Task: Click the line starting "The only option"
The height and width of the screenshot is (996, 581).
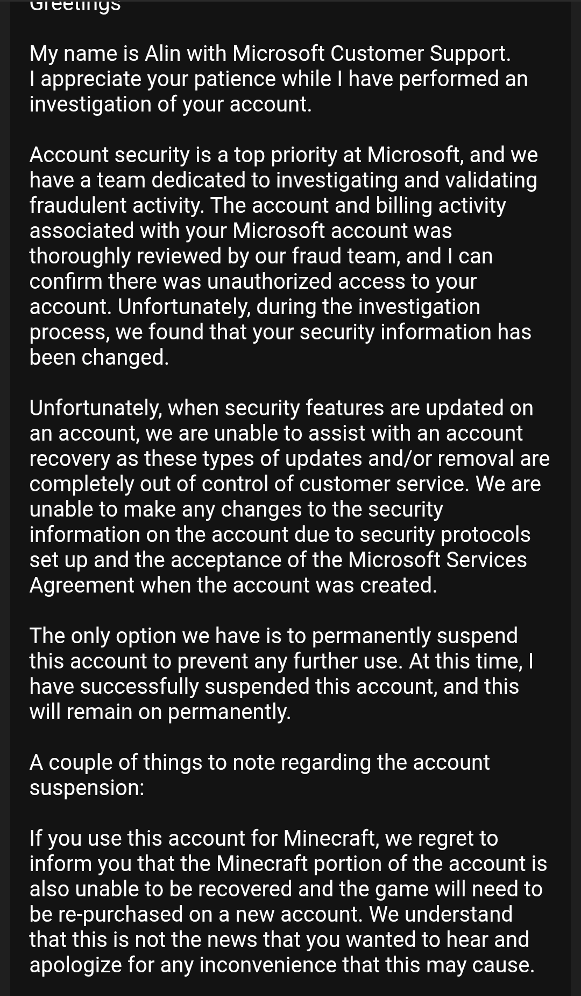Action: (x=273, y=636)
